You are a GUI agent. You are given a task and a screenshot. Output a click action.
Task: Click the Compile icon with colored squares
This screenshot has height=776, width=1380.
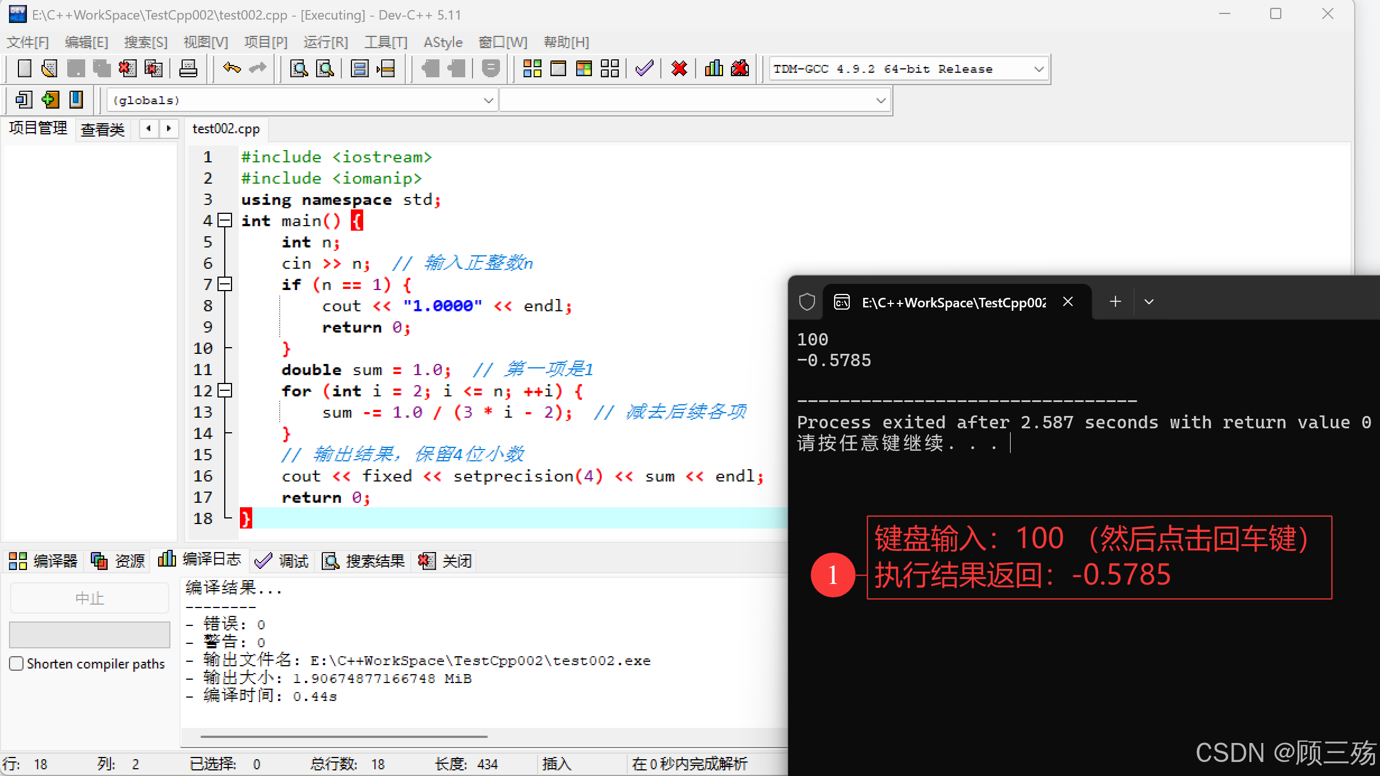(x=532, y=69)
